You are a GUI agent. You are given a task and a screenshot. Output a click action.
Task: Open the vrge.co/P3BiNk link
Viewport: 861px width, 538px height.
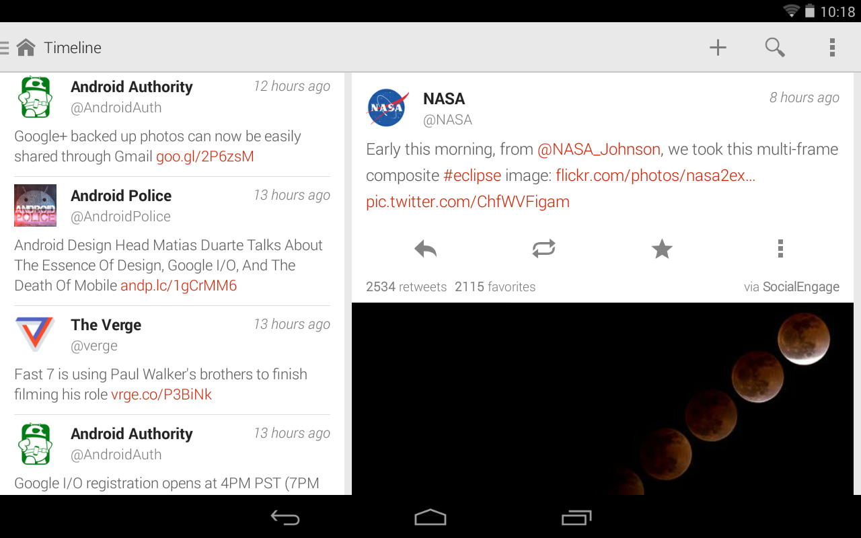161,395
